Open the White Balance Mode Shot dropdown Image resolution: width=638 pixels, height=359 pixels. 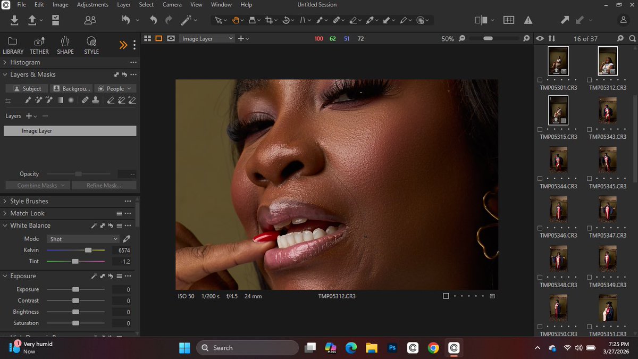(x=83, y=239)
